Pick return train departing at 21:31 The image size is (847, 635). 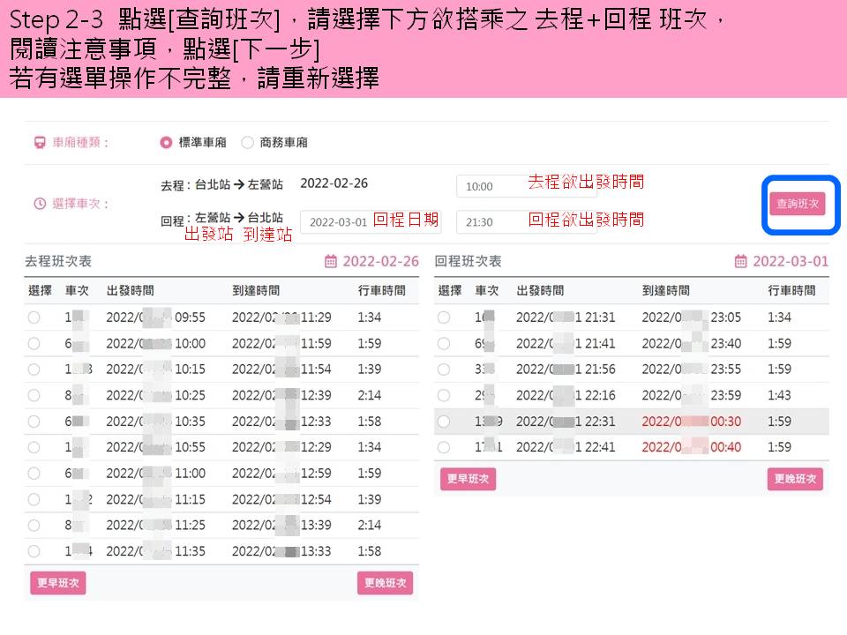pyautogui.click(x=444, y=317)
